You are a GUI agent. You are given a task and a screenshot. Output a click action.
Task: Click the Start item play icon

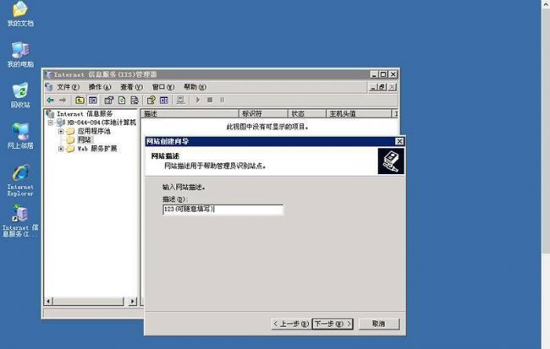point(198,101)
